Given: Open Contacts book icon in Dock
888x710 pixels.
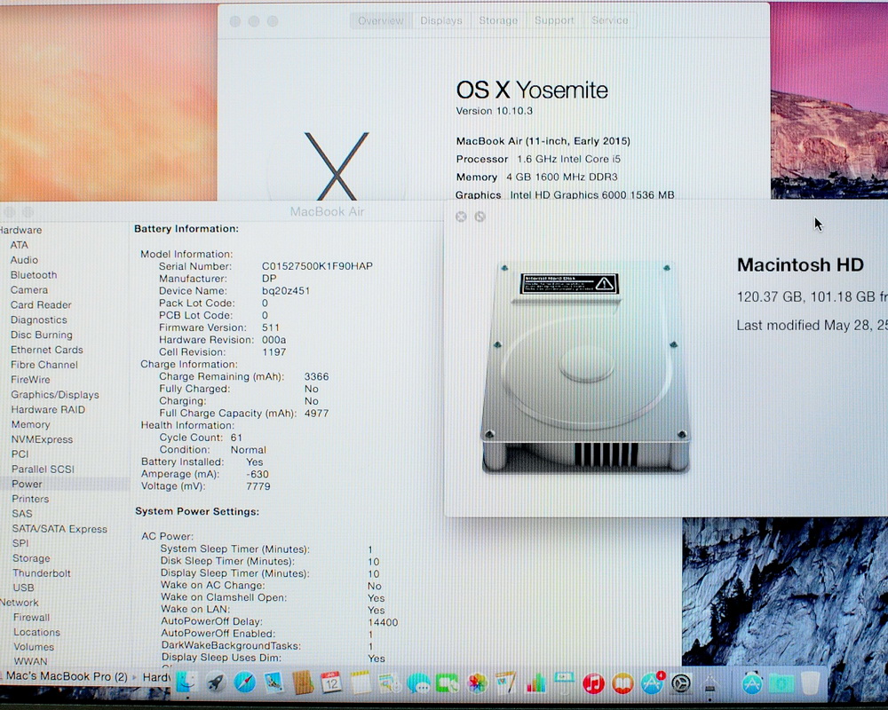Looking at the screenshot, I should tap(303, 682).
